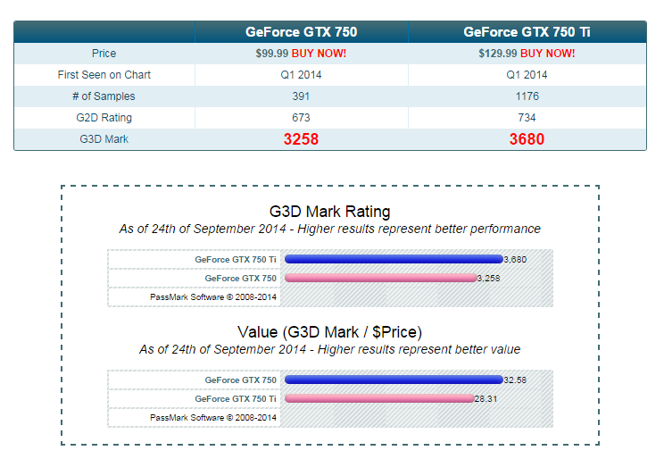Click GeForce GTX 750 Ti label in G3D Mark chart

[236, 259]
